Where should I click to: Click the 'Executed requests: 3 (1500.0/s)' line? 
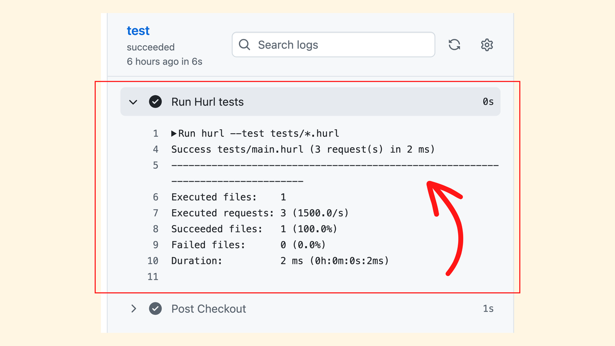pyautogui.click(x=260, y=213)
